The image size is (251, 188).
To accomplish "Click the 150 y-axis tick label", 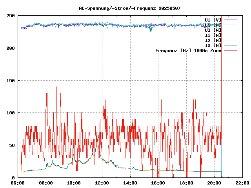I will [11, 80].
